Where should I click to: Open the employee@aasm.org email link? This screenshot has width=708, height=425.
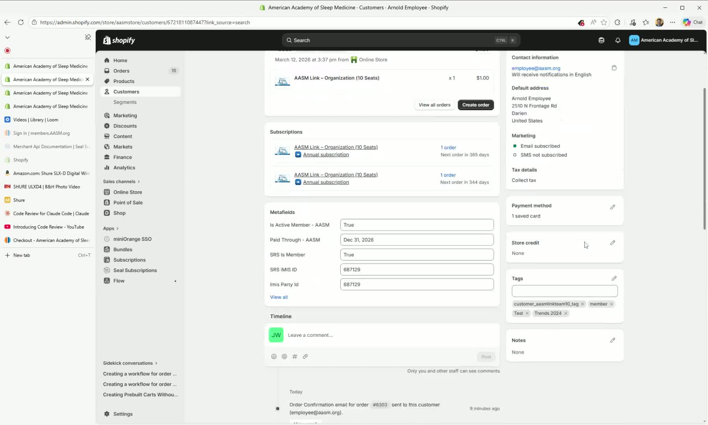(x=536, y=68)
